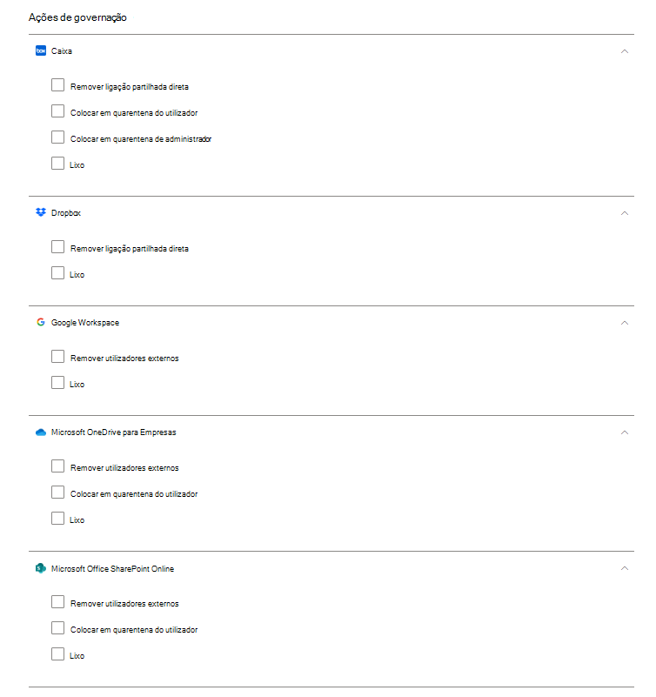
Task: Click the Dropbox logo icon
Action: tap(40, 213)
